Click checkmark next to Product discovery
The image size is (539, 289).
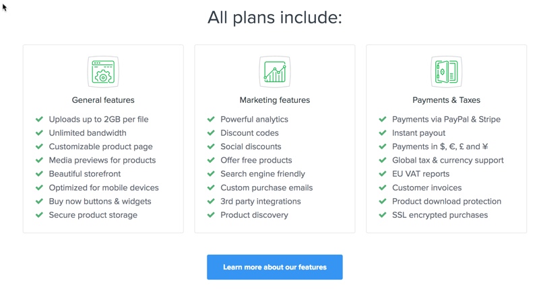[x=211, y=215]
